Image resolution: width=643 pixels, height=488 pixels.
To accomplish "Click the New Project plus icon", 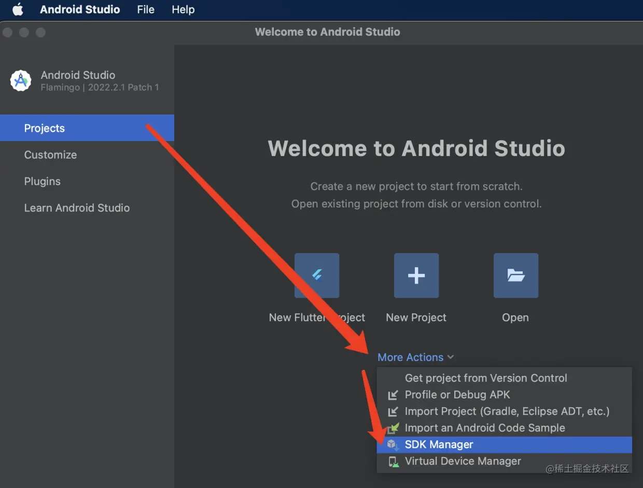I will (x=416, y=275).
